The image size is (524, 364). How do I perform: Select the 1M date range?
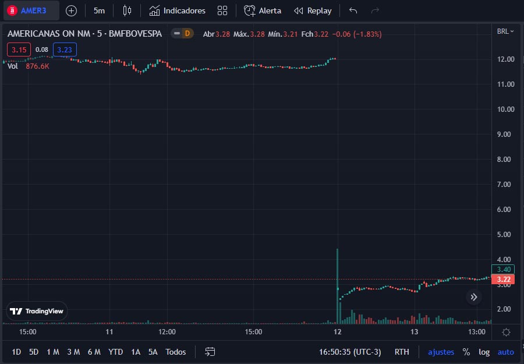pos(52,352)
